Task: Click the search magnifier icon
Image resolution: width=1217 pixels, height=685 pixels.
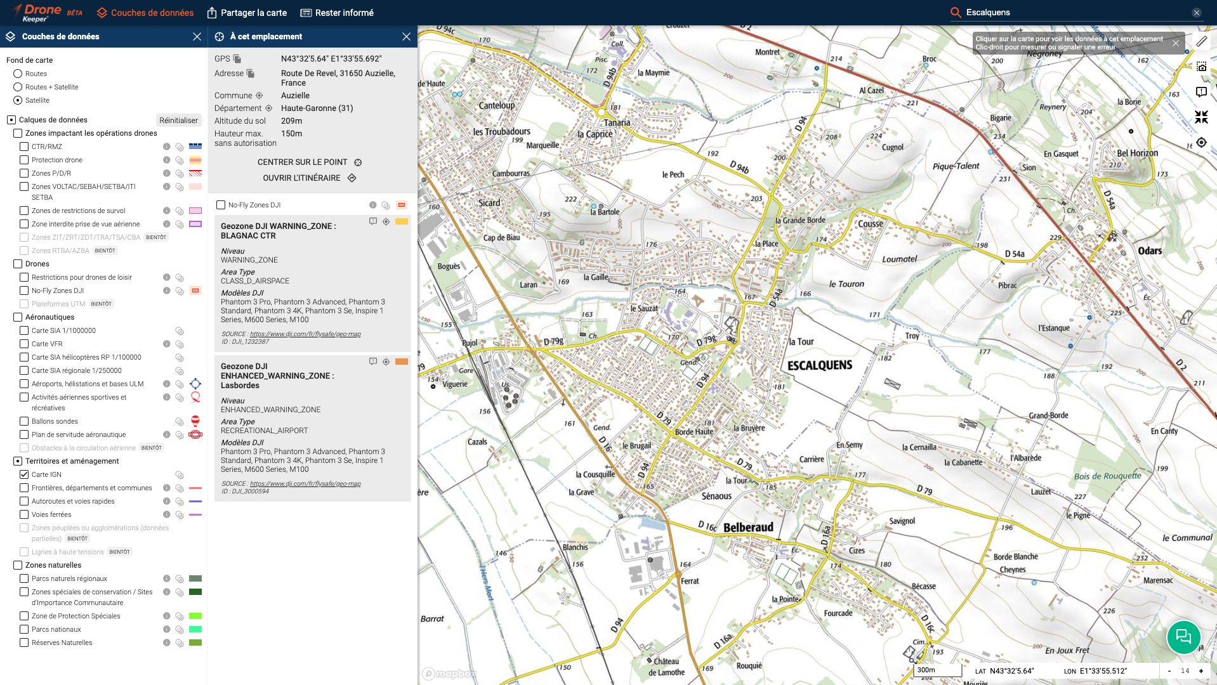Action: click(956, 13)
